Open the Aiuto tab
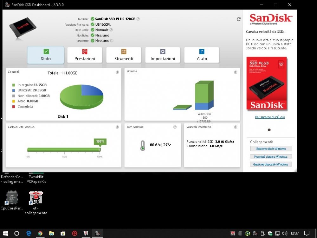The image size is (317, 238). [x=202, y=55]
